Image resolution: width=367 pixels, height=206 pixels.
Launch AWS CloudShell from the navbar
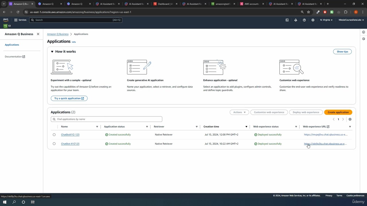(287, 20)
